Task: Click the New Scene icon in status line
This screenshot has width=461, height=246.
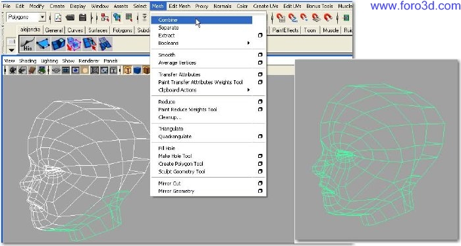Action: point(58,18)
